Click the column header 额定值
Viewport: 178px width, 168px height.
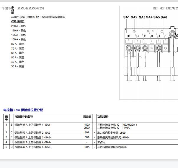coord(87,116)
